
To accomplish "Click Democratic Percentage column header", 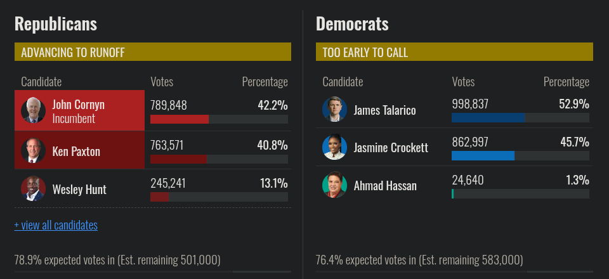I will pyautogui.click(x=566, y=82).
